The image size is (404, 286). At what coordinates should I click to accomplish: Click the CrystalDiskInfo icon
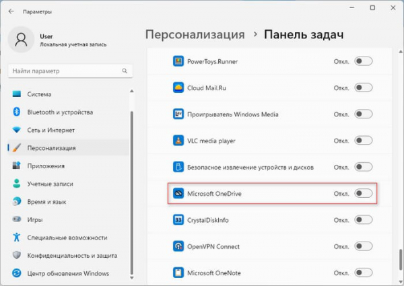pos(178,220)
